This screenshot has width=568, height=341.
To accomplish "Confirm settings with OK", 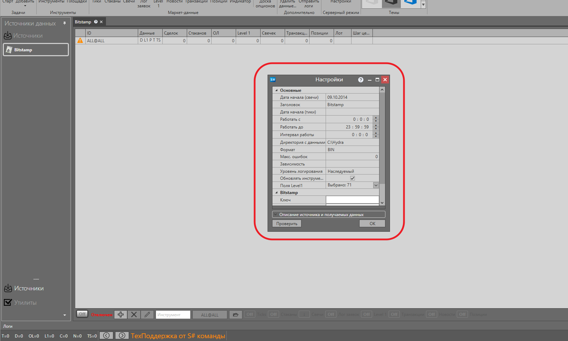I will pos(372,224).
